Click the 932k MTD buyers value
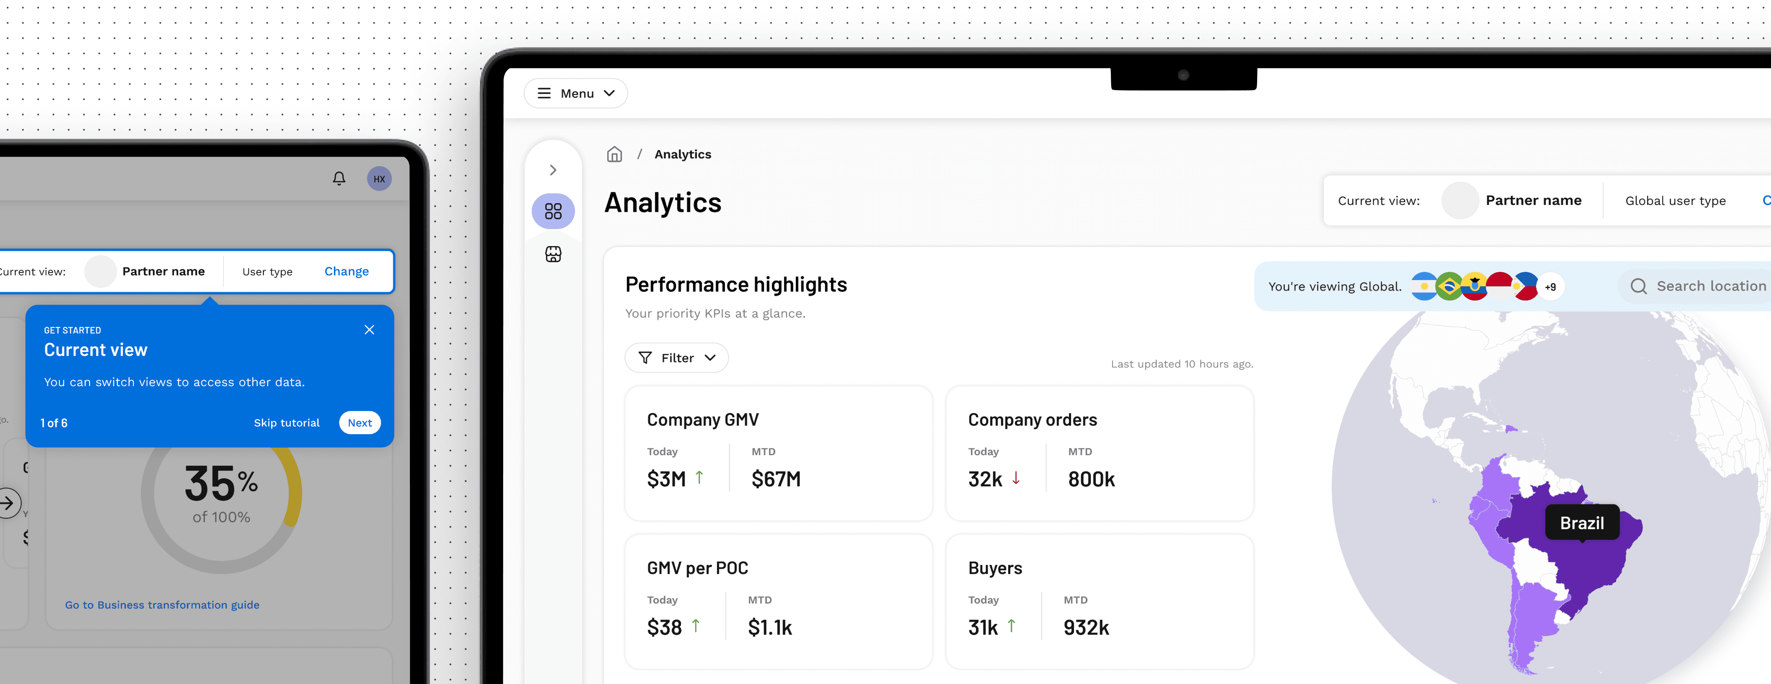 coord(1086,627)
